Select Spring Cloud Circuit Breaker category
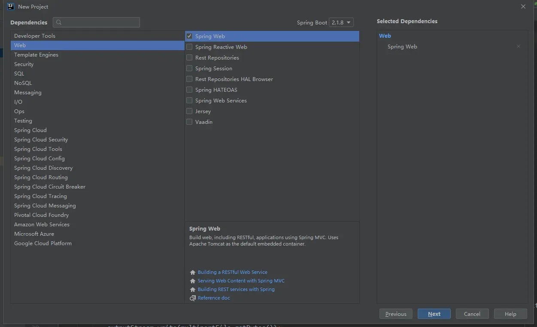537x327 pixels. pos(97,187)
